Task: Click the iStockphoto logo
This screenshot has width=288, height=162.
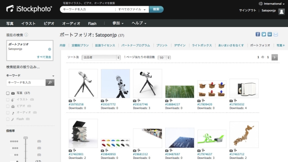Action: pos(29,9)
